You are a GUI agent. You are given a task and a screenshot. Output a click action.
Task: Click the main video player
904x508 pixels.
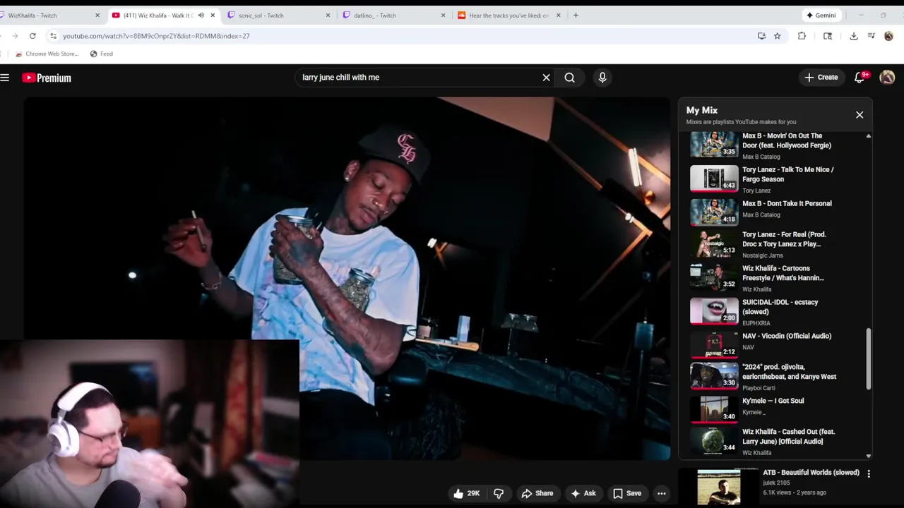pyautogui.click(x=347, y=279)
